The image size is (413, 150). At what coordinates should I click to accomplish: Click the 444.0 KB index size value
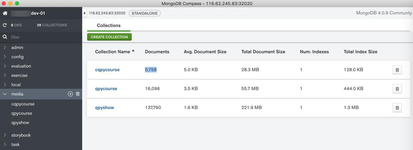(353, 89)
